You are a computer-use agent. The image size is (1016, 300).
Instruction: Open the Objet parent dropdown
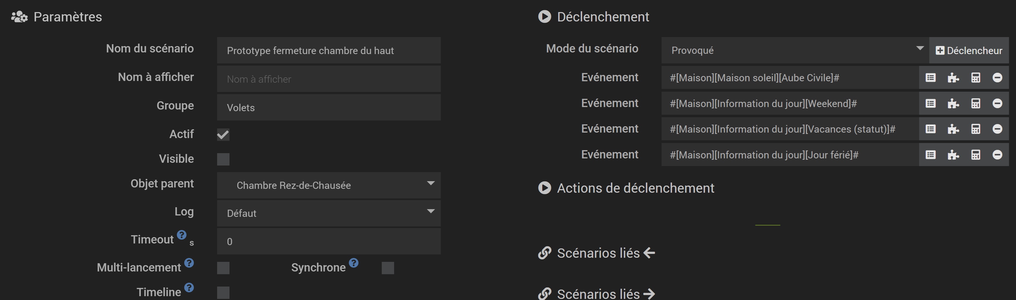328,185
